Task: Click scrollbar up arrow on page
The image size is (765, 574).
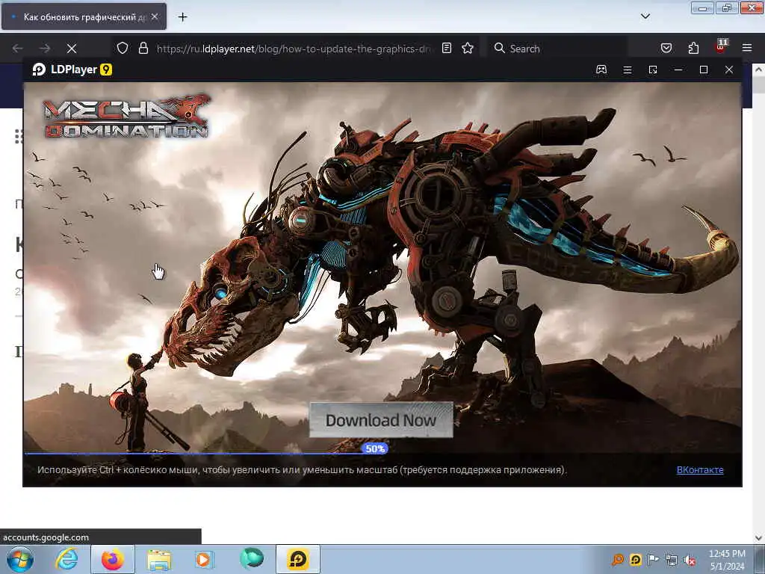Action: point(758,70)
